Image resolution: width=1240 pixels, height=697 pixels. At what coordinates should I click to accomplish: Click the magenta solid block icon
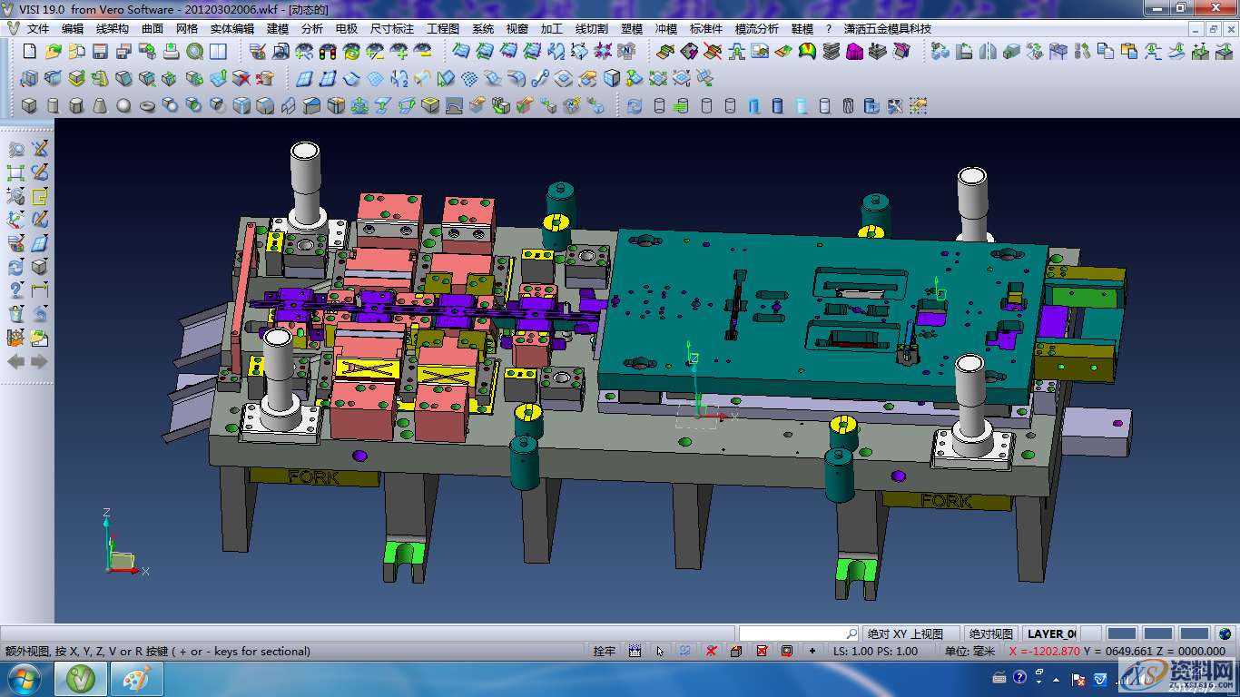pos(853,52)
